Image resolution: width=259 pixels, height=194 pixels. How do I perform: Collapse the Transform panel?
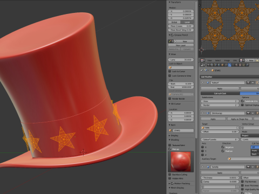[169, 2]
